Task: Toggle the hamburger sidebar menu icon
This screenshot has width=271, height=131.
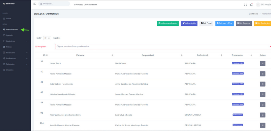Action: tap(35, 4)
